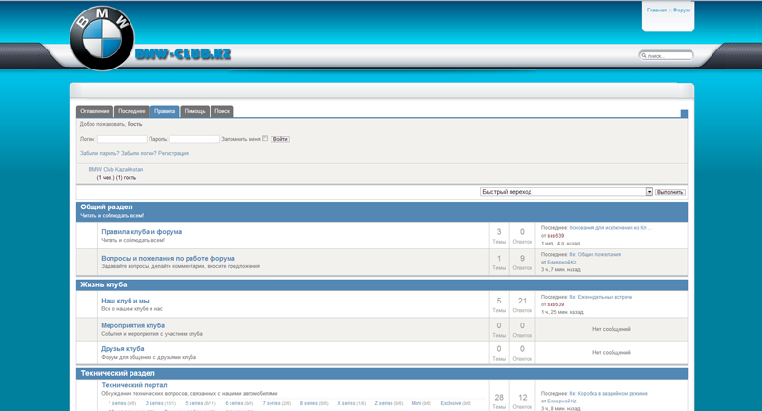Image resolution: width=762 pixels, height=411 pixels.
Task: Open the 1 series subforum link
Action: point(116,403)
